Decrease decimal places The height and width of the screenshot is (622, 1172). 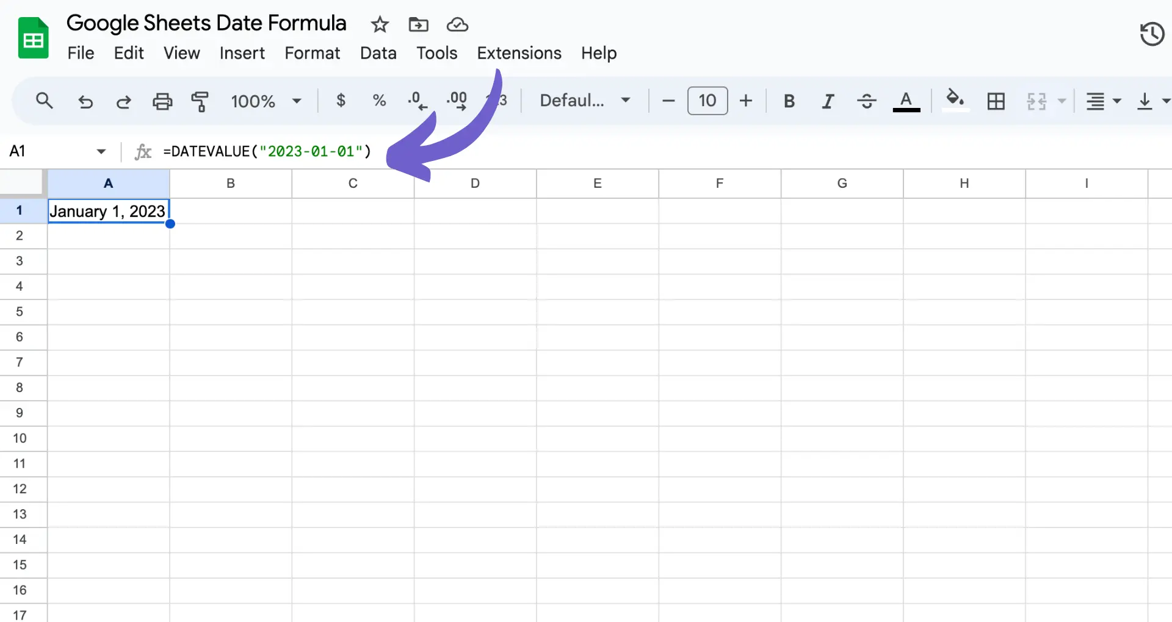pos(417,101)
